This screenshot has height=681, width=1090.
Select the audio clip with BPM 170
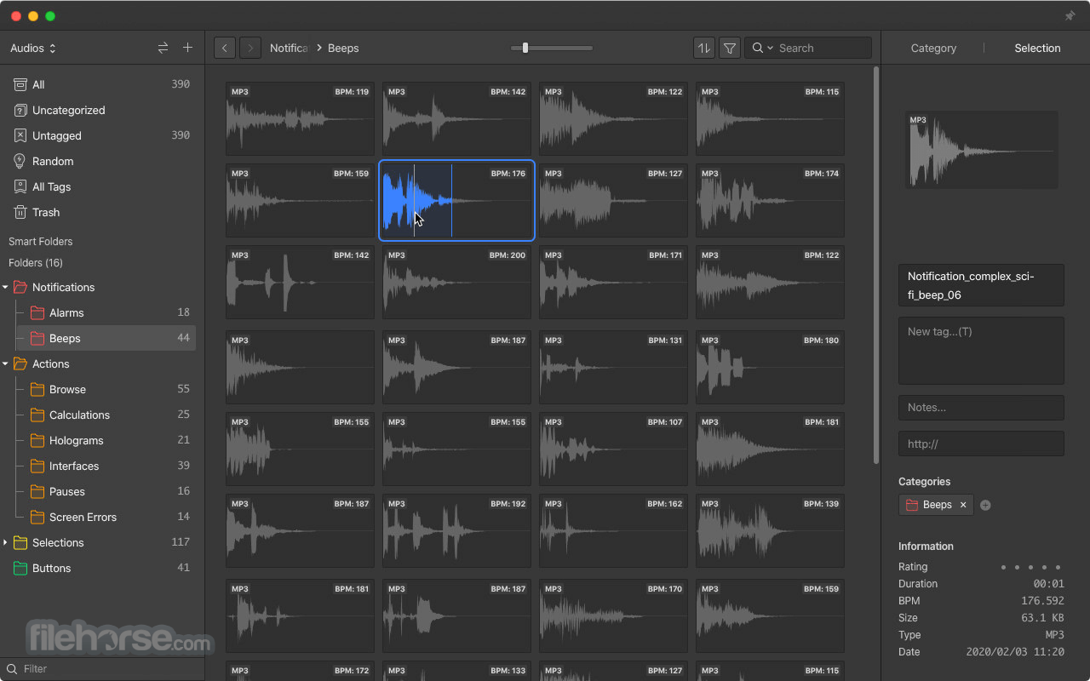tap(613, 615)
